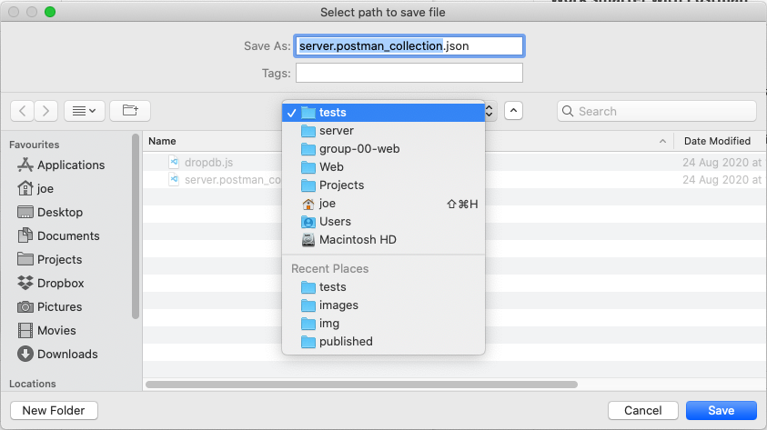The image size is (767, 430).
Task: Go back with the left arrow button
Action: click(22, 111)
